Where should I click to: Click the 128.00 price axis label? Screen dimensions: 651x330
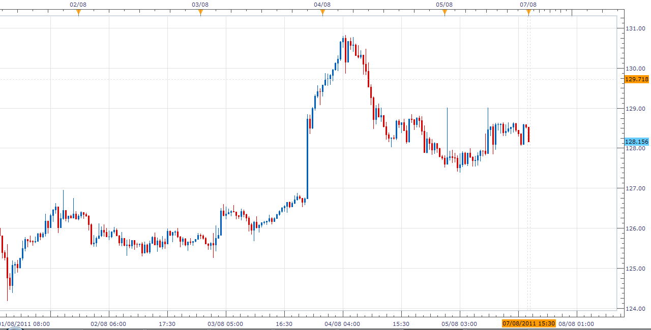pos(635,149)
